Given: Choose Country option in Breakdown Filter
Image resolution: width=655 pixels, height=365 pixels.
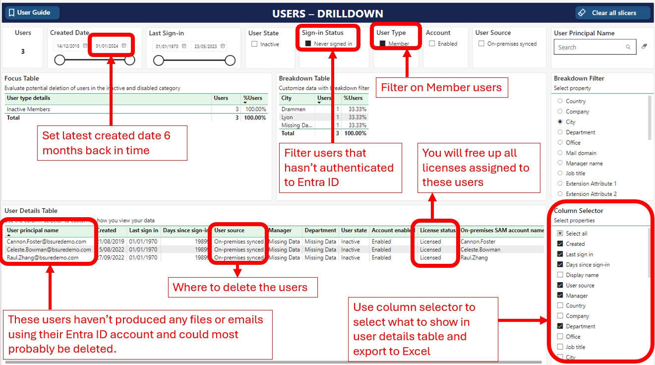Looking at the screenshot, I should point(560,101).
